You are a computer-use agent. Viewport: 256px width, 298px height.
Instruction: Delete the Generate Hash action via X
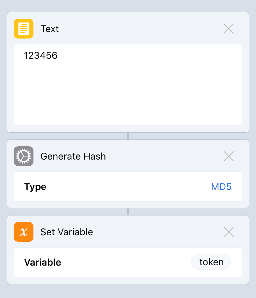point(229,156)
